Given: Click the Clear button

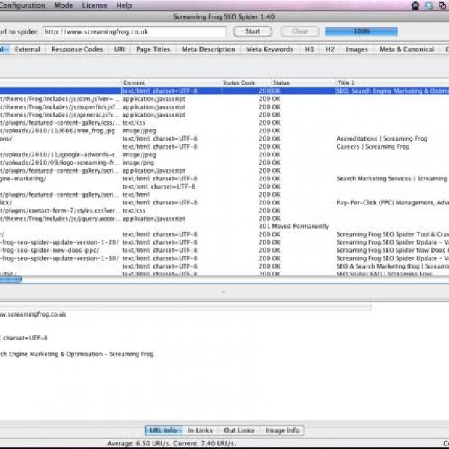Looking at the screenshot, I should tap(300, 31).
